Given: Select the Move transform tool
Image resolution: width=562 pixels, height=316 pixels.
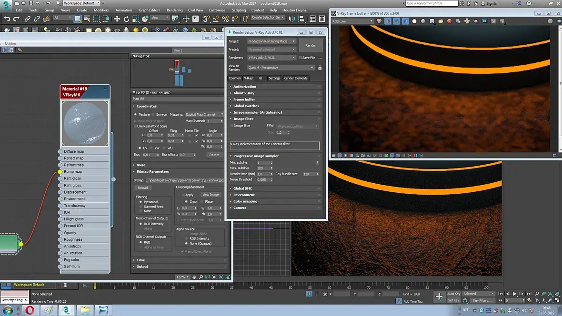Looking at the screenshot, I should 117,19.
